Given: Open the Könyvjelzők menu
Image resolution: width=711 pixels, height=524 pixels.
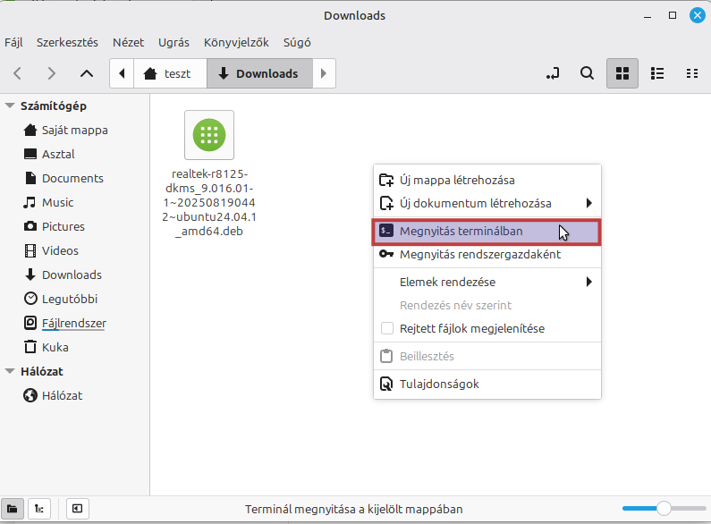Looking at the screenshot, I should [x=237, y=42].
